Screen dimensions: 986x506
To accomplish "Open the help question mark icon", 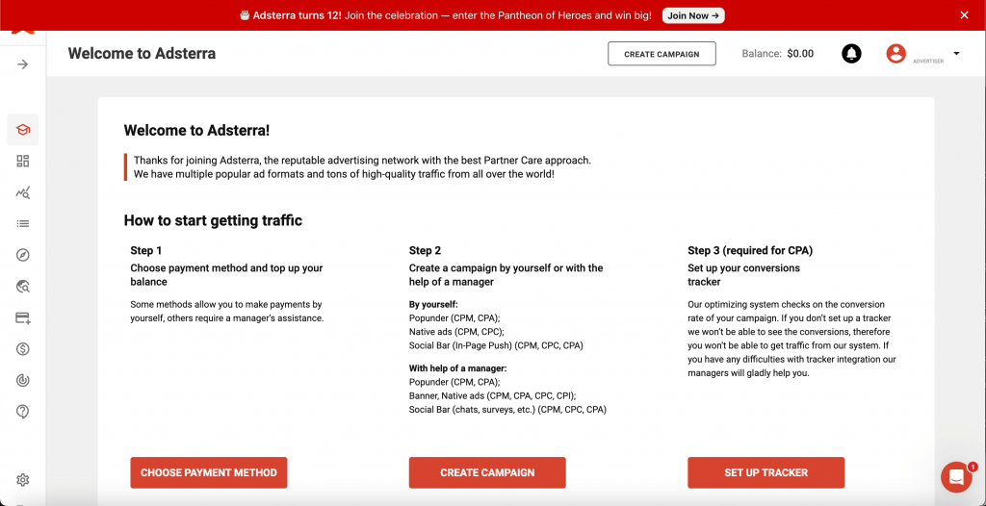I will tap(23, 412).
